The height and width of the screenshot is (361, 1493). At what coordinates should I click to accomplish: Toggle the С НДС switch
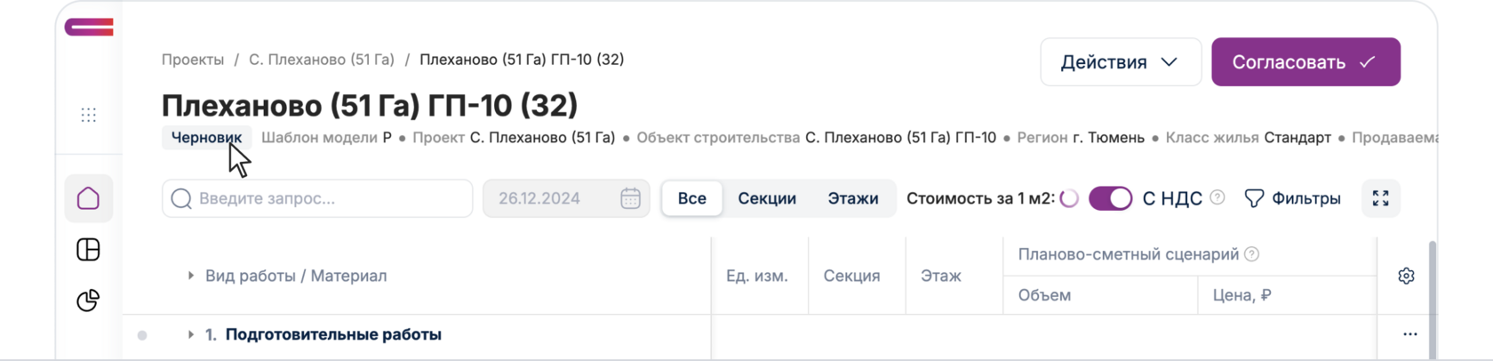[1110, 198]
